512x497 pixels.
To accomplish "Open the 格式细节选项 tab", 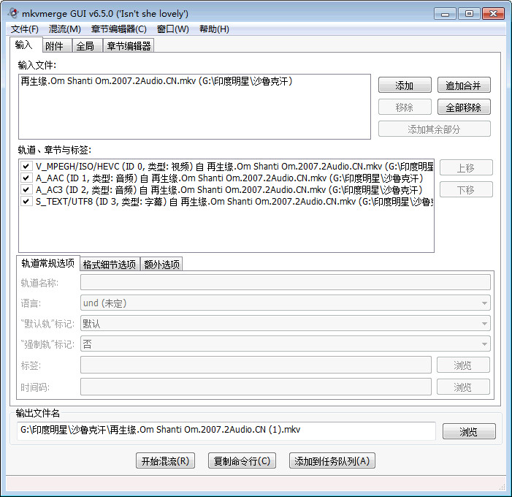I will 109,265.
